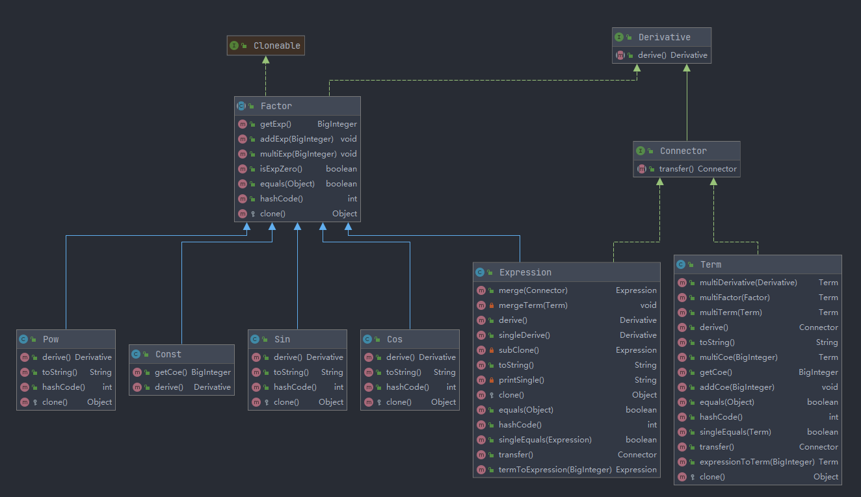Click the Expression class icon
The width and height of the screenshot is (861, 497).
click(x=480, y=272)
